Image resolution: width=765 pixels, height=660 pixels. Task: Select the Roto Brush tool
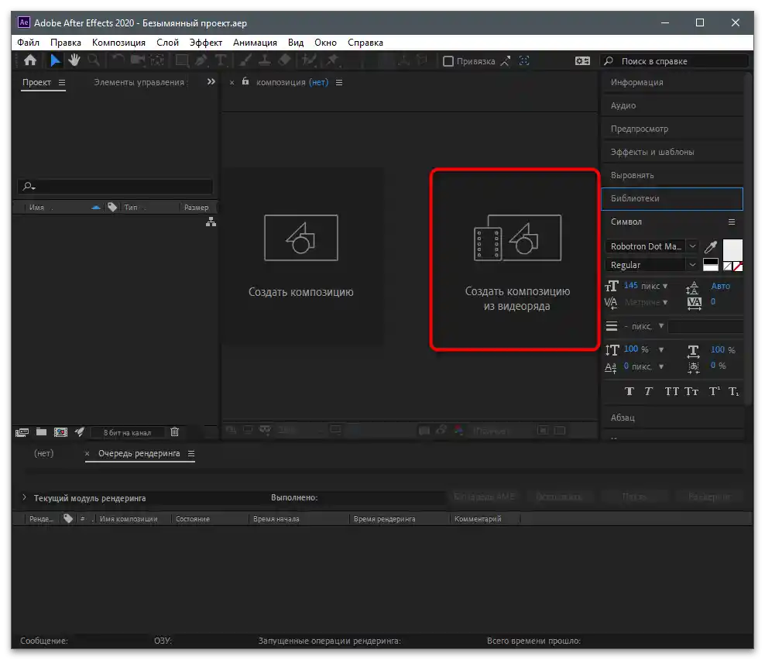click(308, 60)
